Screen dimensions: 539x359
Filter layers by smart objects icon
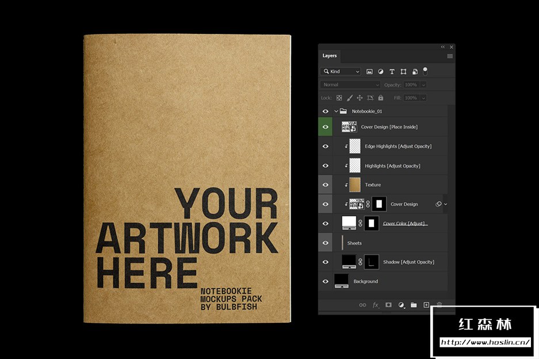point(415,71)
